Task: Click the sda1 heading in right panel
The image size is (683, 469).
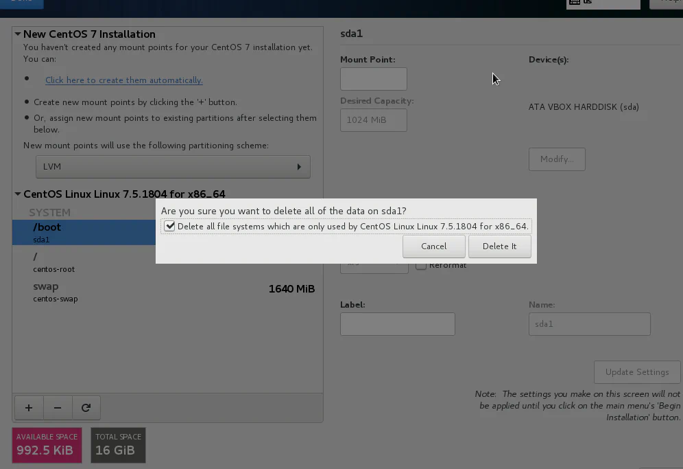Action: [352, 34]
